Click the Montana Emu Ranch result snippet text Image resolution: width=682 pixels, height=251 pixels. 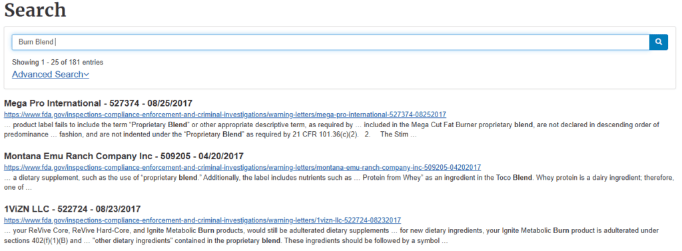click(339, 182)
